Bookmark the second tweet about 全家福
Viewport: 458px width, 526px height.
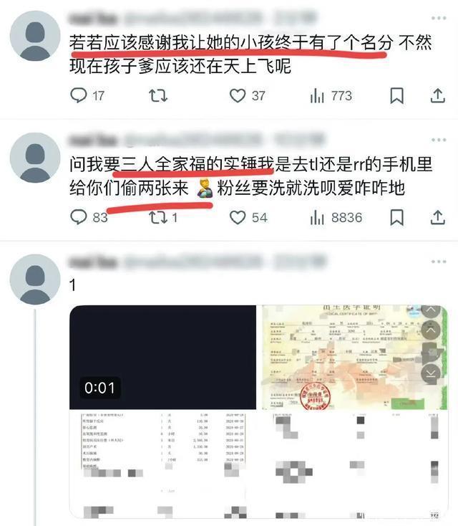coord(396,217)
